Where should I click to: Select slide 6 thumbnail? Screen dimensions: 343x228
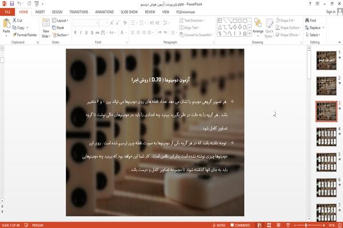(x=326, y=188)
